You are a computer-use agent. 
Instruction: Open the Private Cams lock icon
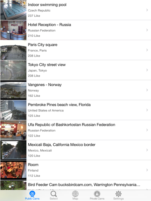coord(97,194)
